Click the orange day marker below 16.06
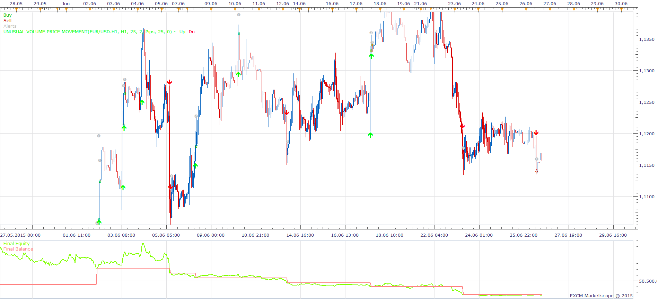This screenshot has width=658, height=299. coord(332,9)
